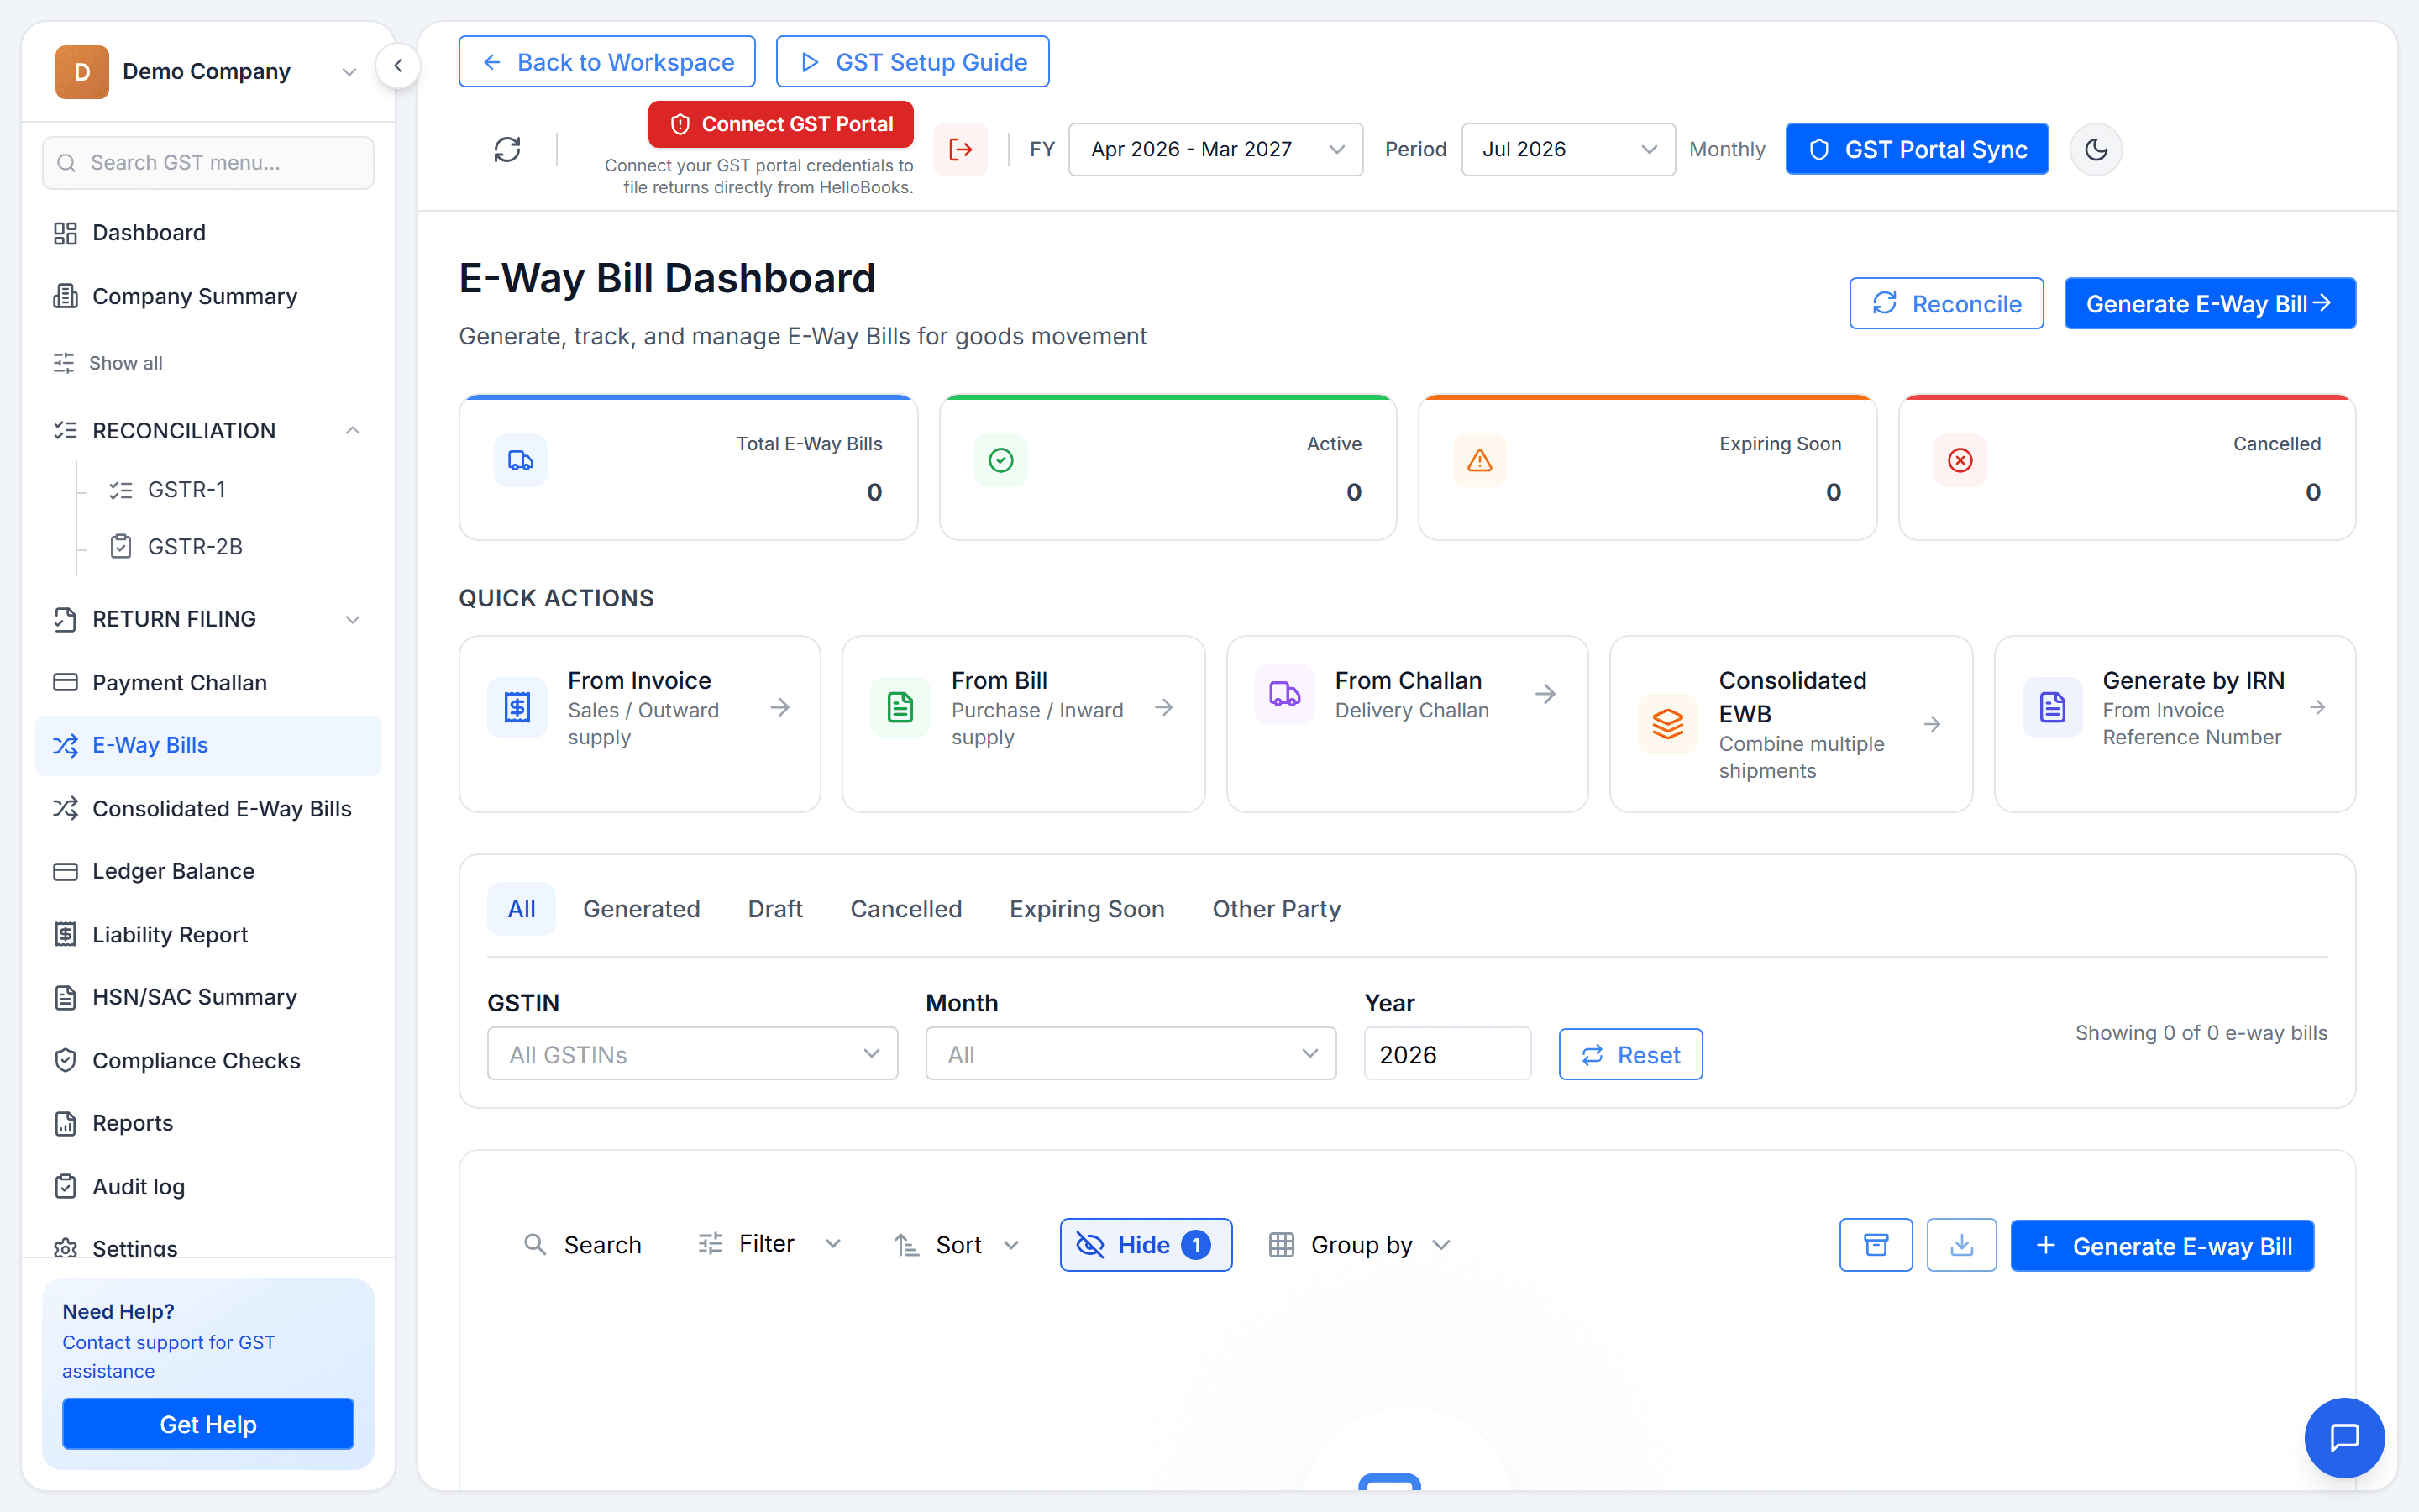Screen dimensions: 2419x1512
Task: Open the Month filter dropdown
Action: (1131, 1054)
